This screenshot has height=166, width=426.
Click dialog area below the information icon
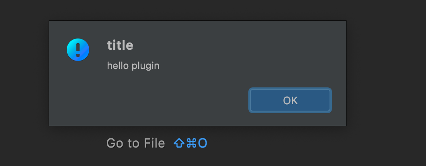point(78,92)
